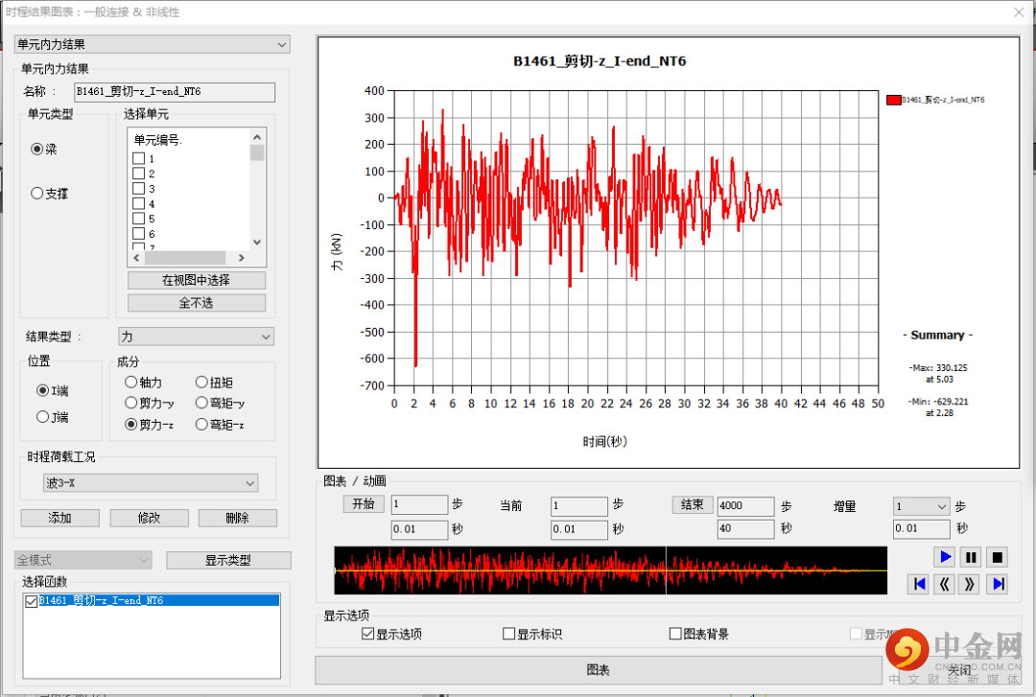The image size is (1036, 697).
Task: Click red legend swatch for B1461 series
Action: click(x=893, y=100)
